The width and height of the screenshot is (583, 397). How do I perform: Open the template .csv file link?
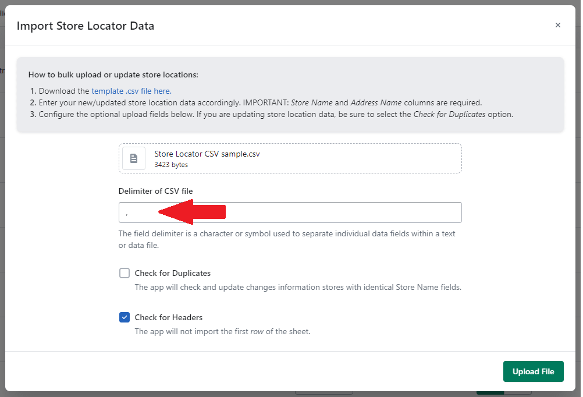click(x=131, y=91)
